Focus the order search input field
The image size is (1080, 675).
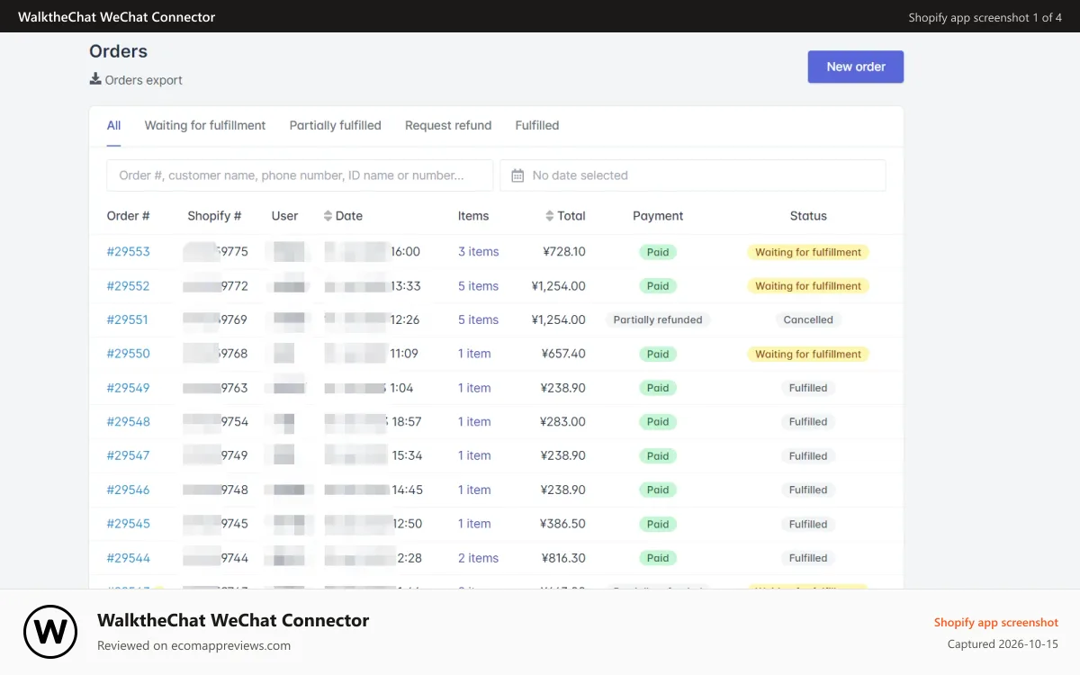pyautogui.click(x=300, y=175)
